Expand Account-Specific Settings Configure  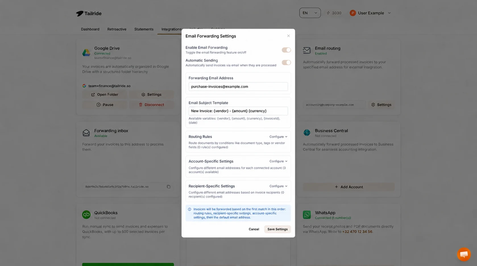point(278,161)
